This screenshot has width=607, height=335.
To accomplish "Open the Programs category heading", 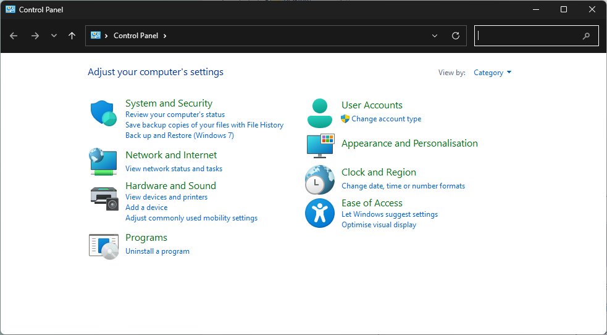I will pos(146,237).
